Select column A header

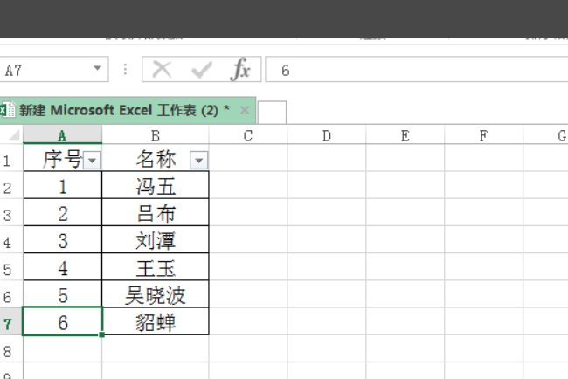[x=62, y=135]
